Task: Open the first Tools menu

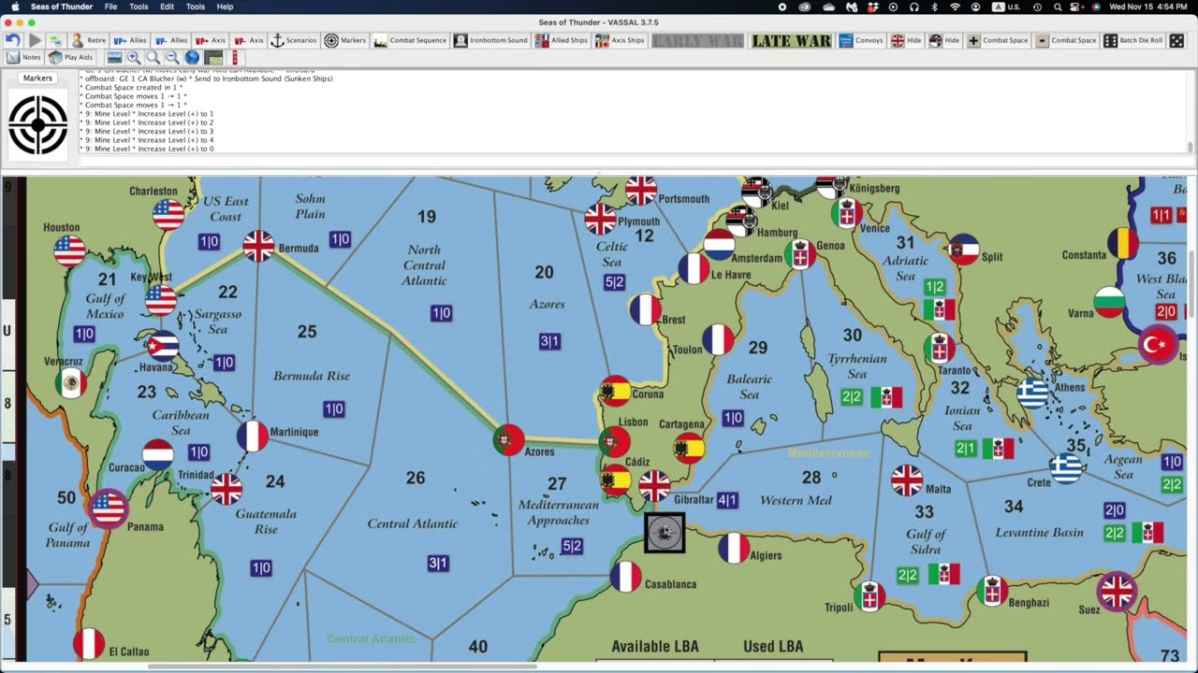Action: coord(139,7)
